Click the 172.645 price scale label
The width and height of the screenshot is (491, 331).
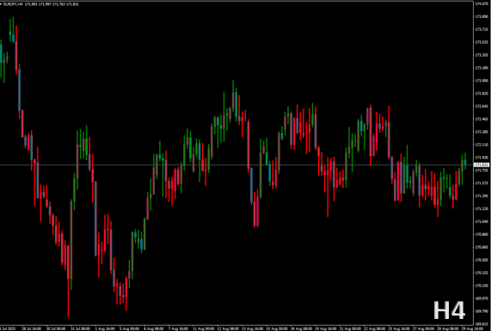(x=482, y=106)
